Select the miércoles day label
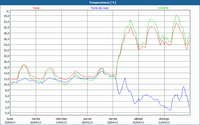The height and width of the screenshot is (125, 200). (61, 118)
